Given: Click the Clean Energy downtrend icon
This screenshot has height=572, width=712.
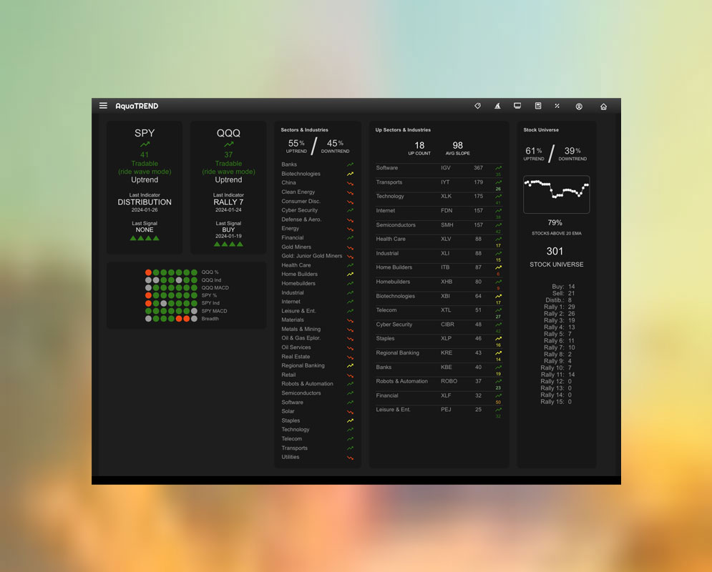Looking at the screenshot, I should (350, 192).
